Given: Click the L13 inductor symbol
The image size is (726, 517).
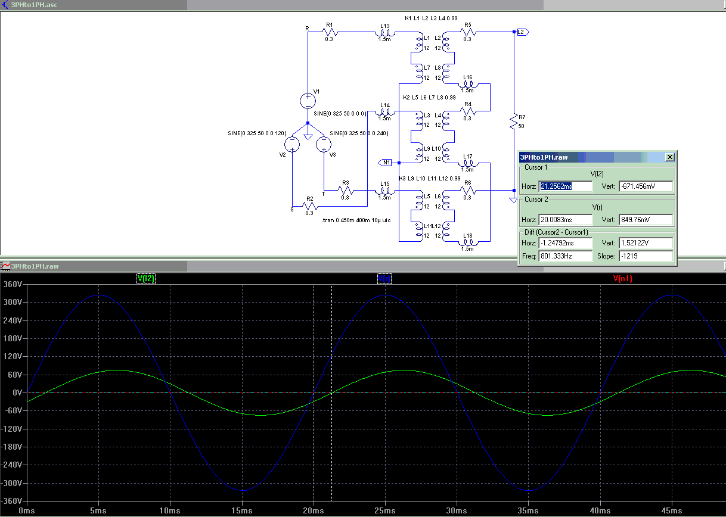Looking at the screenshot, I should pyautogui.click(x=384, y=32).
